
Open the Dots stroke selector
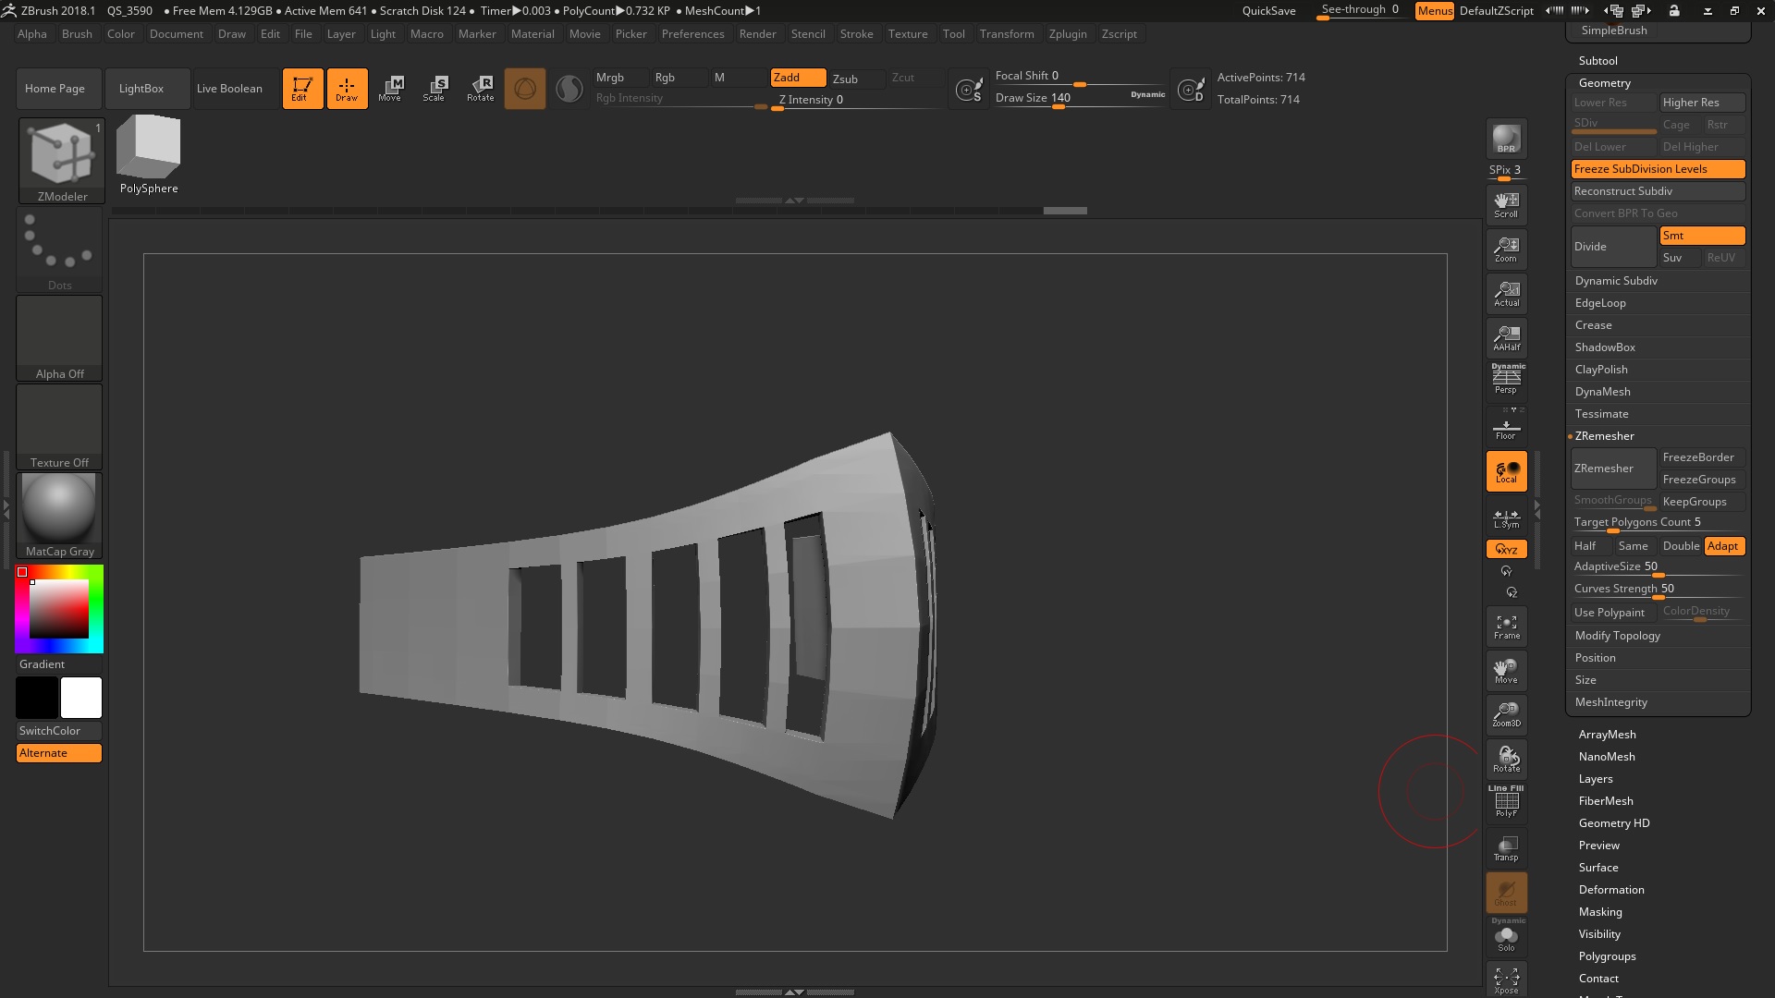pos(59,249)
